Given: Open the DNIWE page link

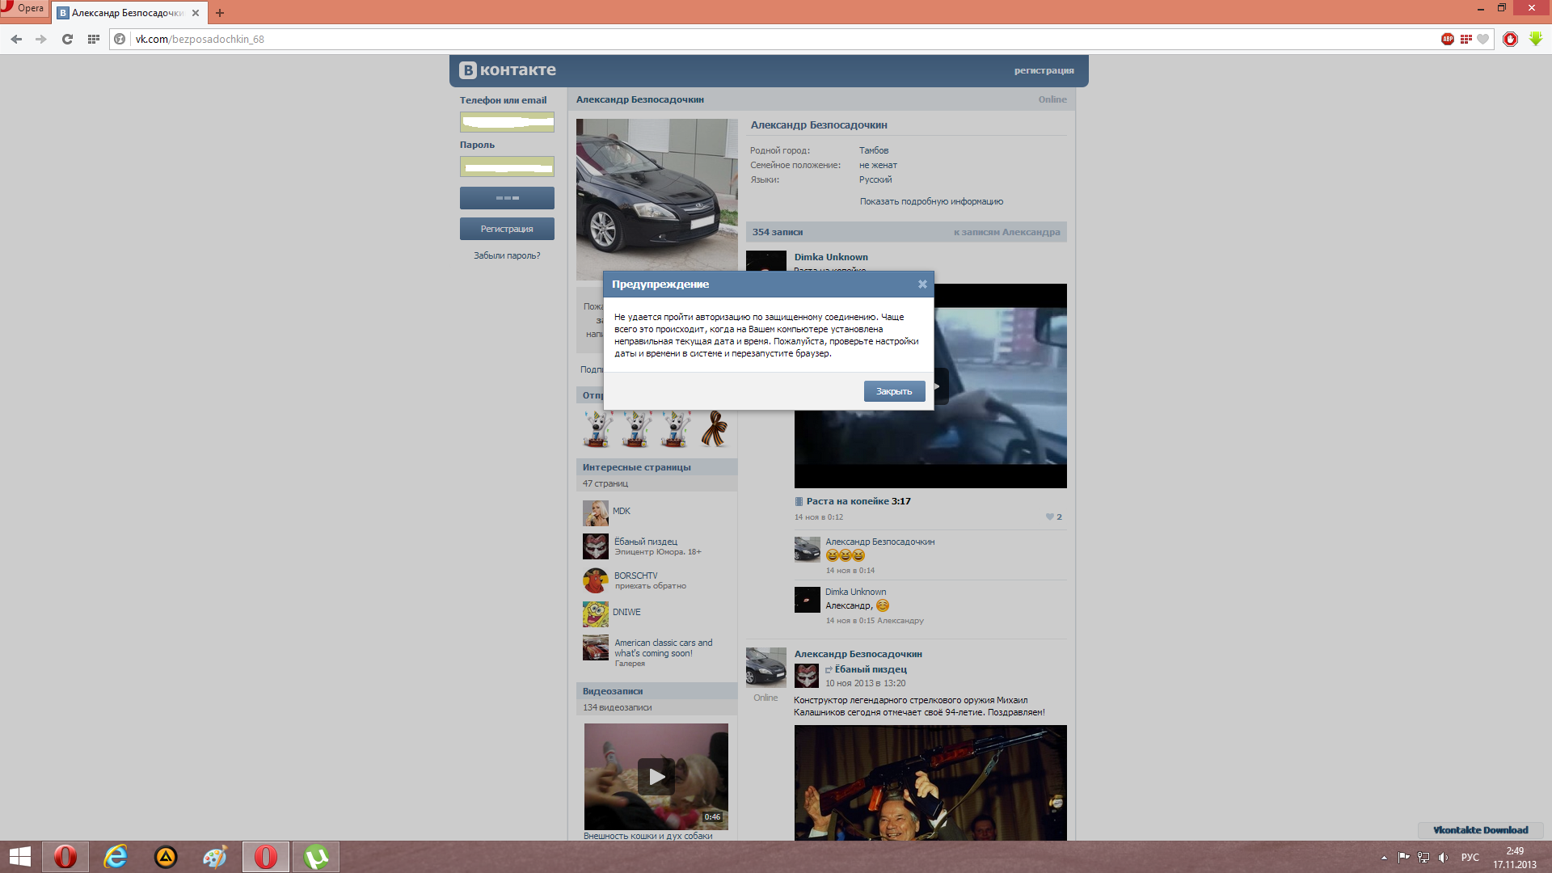Looking at the screenshot, I should [x=626, y=612].
